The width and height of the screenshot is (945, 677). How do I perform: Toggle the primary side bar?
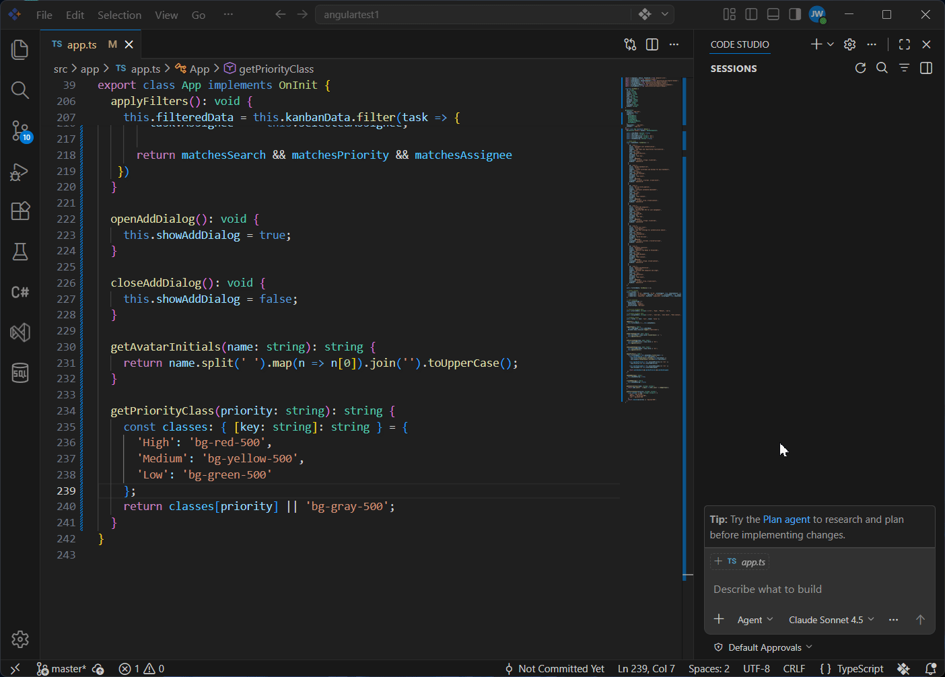pos(752,14)
